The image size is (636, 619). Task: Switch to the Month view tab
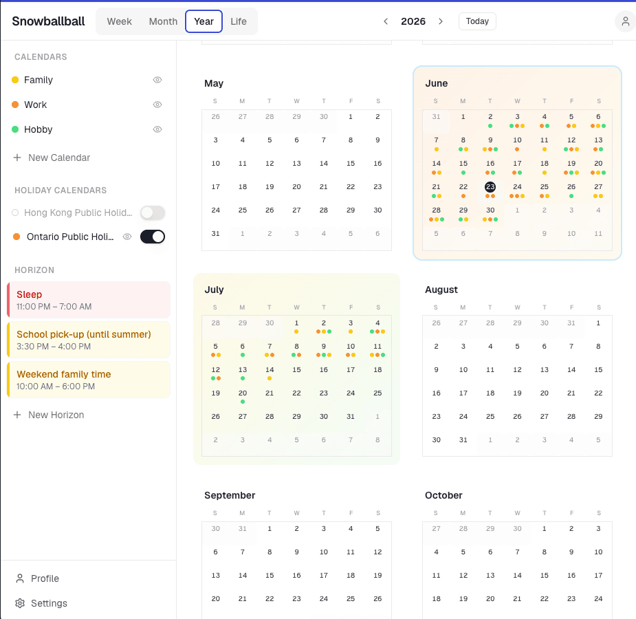(x=163, y=21)
